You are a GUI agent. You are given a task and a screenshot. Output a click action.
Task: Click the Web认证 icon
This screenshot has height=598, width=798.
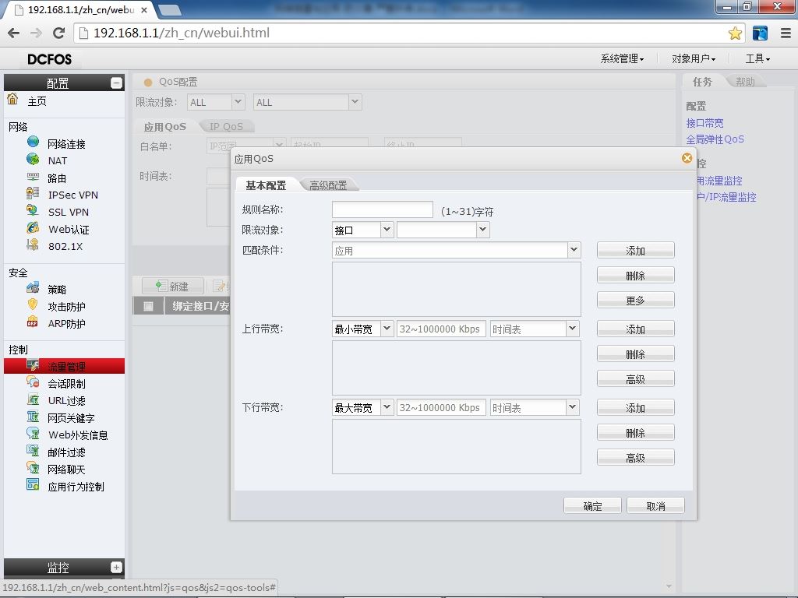coord(33,228)
